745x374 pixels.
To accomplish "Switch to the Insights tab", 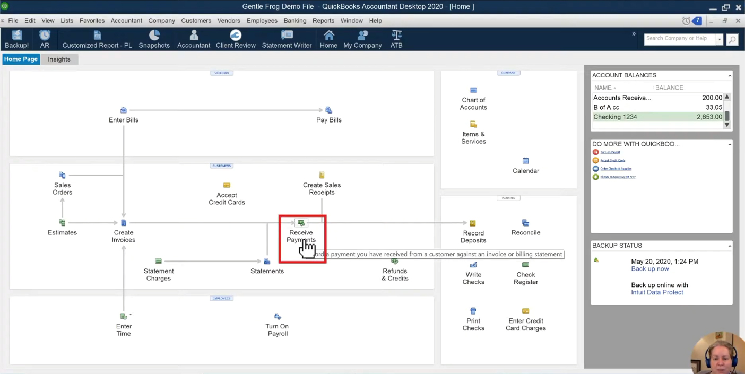I will pyautogui.click(x=59, y=59).
